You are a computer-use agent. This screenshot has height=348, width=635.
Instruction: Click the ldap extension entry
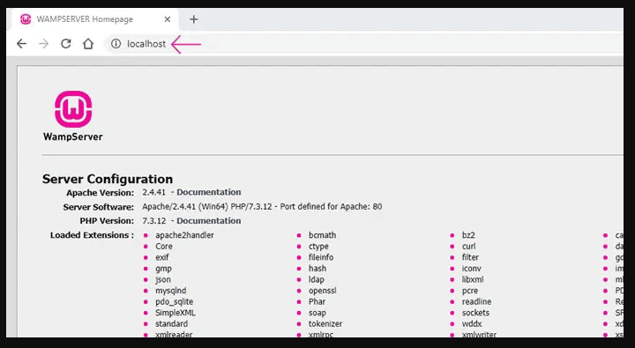coord(317,279)
